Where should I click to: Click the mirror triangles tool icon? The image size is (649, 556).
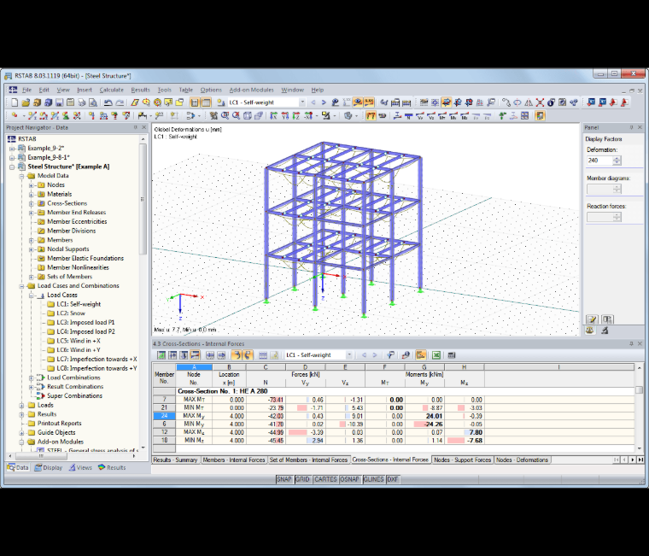point(529,102)
